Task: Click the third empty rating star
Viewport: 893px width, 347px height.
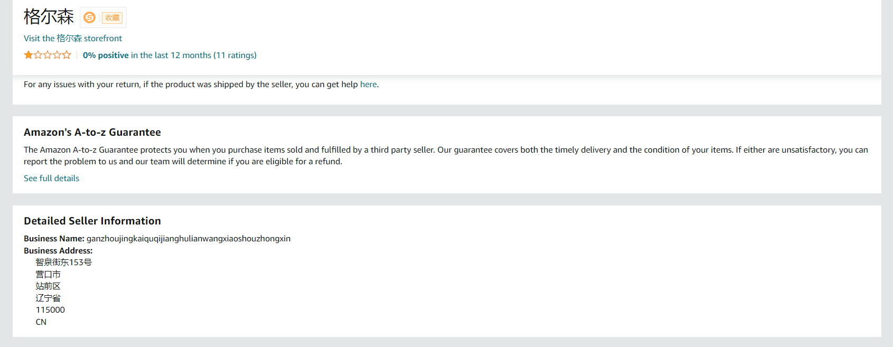Action: pos(48,55)
